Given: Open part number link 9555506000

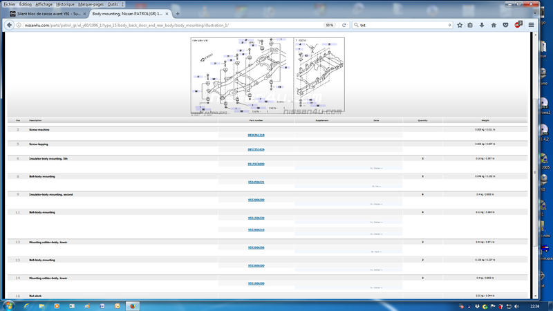Looking at the screenshot, I should (x=256, y=164).
